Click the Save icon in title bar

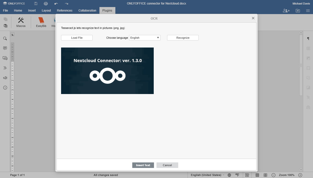(36, 4)
